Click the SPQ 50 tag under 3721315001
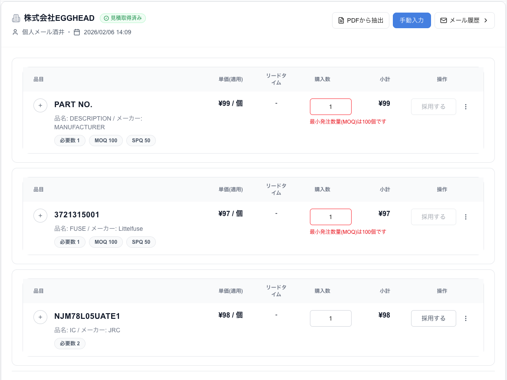The height and width of the screenshot is (380, 507). tap(141, 242)
